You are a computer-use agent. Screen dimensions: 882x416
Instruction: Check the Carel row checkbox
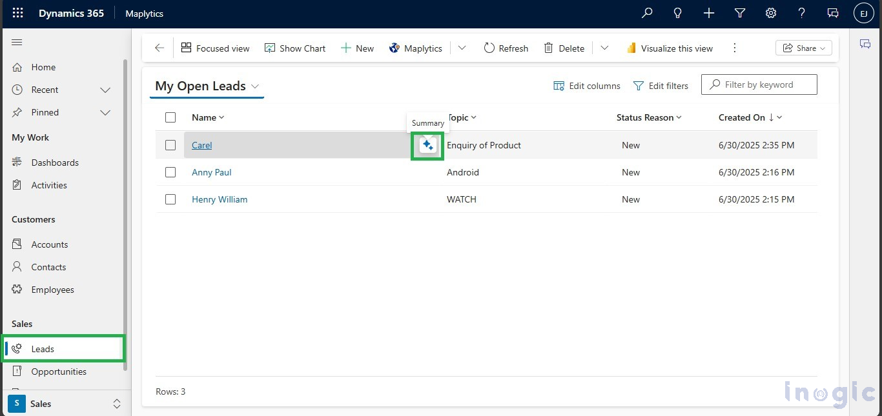170,145
